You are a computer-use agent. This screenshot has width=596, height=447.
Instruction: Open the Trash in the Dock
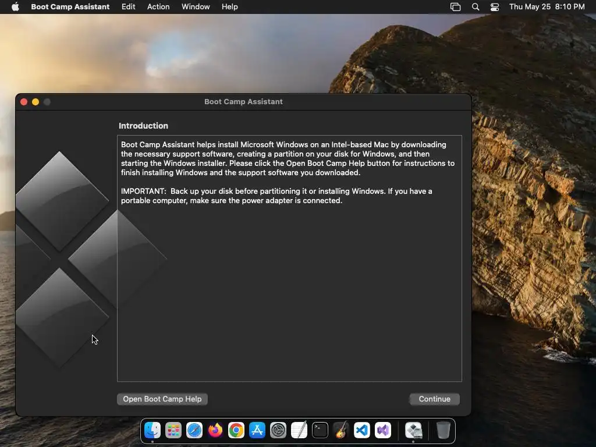tap(443, 430)
